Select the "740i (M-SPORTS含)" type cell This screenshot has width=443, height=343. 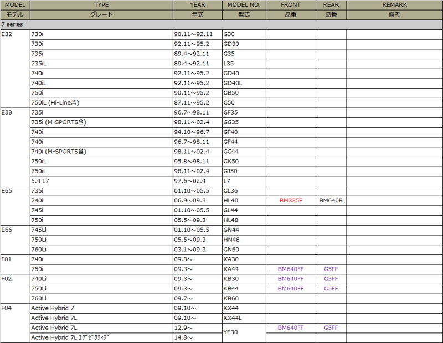click(x=101, y=152)
